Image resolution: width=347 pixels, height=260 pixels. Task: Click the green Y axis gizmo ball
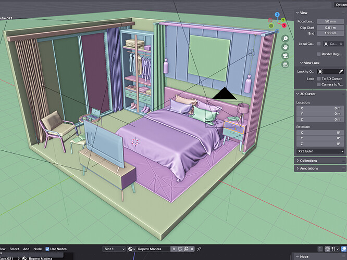pos(283,20)
